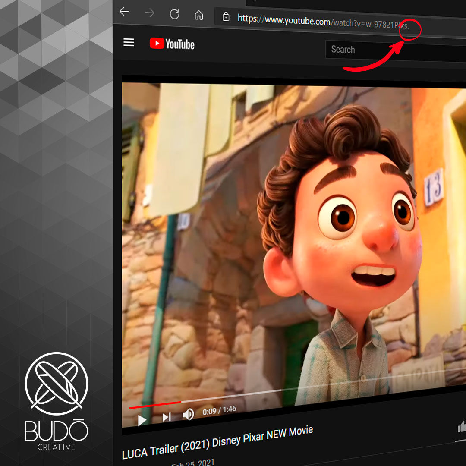Click the browser forward arrow

point(149,13)
